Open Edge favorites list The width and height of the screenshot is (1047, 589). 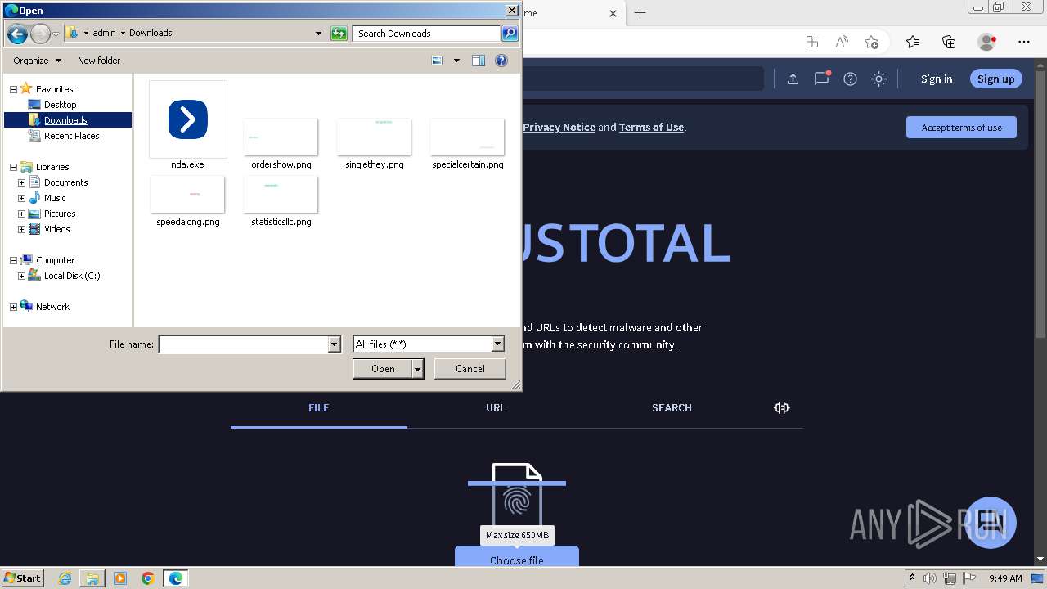[913, 42]
